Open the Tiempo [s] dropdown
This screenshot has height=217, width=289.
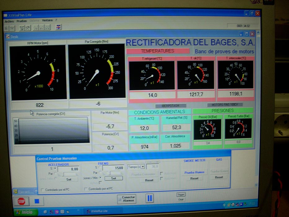pos(143,167)
